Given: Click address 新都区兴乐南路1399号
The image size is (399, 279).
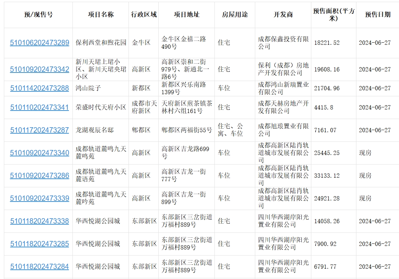Looking at the screenshot, I should click(x=184, y=88).
